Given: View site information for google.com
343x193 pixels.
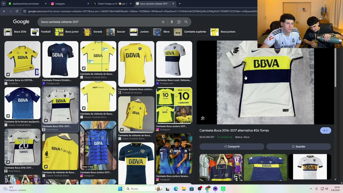Looking at the screenshot, I should tap(25, 11).
